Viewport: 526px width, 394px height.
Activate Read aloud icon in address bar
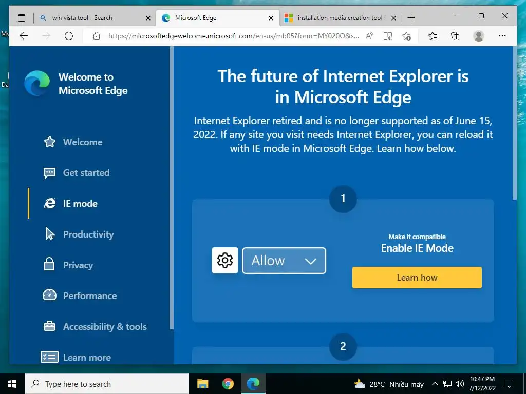[x=369, y=36]
